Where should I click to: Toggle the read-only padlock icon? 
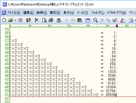tap(59, 20)
